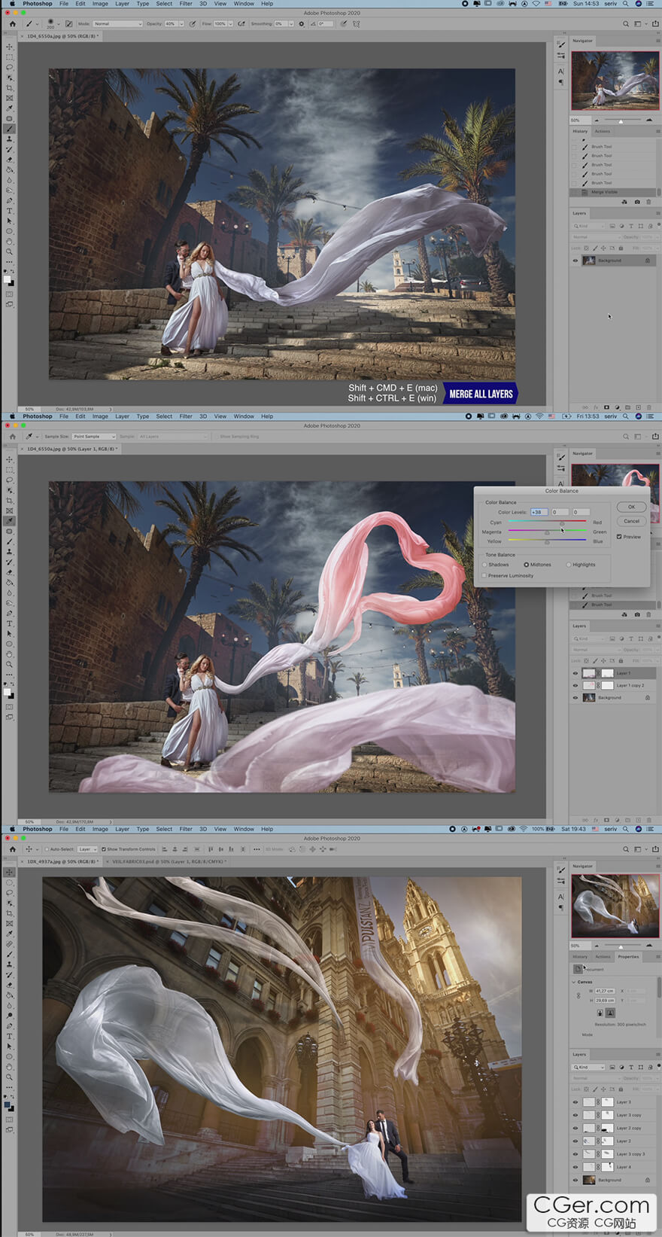Select Clone Stamp tool in 1D4_6550a (RGB/8) window

tap(10, 139)
